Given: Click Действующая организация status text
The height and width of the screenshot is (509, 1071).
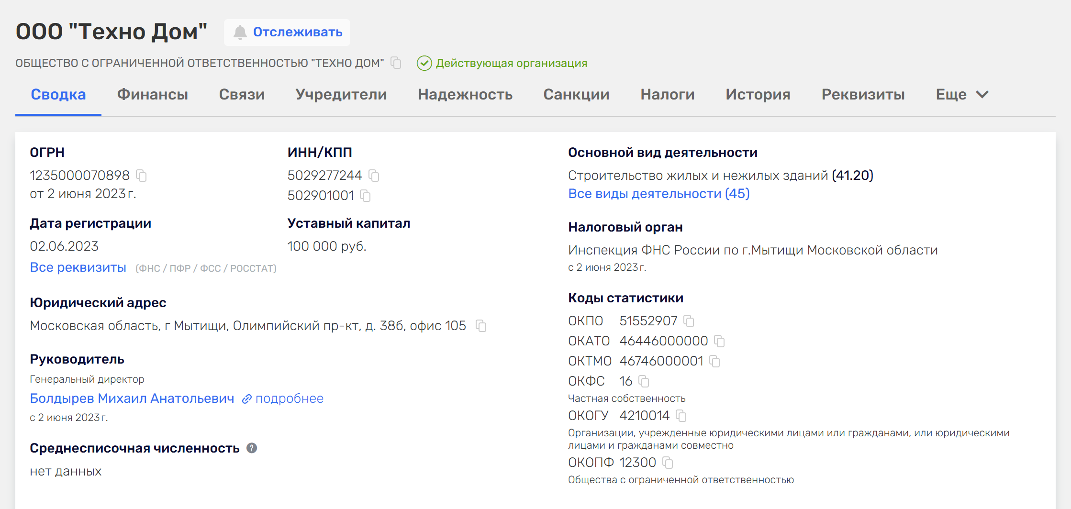Looking at the screenshot, I should [x=512, y=63].
